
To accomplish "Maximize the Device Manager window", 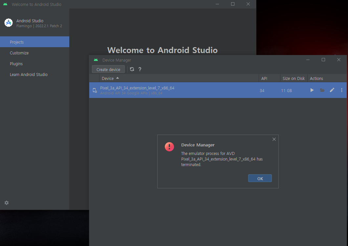I will (323, 60).
